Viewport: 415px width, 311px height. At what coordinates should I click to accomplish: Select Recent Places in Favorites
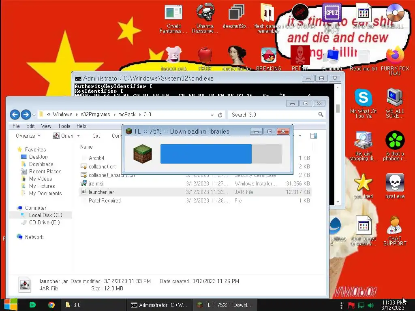pyautogui.click(x=45, y=171)
